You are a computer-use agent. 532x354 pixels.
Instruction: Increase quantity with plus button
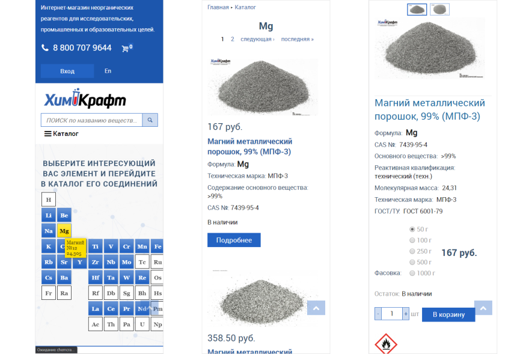[406, 314]
